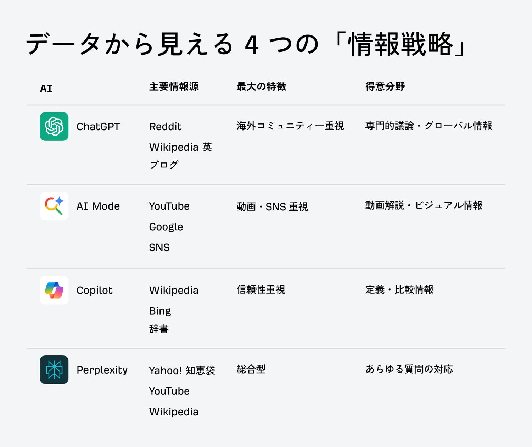Click the あらゆる質問の対応 text
The width and height of the screenshot is (532, 447).
pyautogui.click(x=409, y=369)
